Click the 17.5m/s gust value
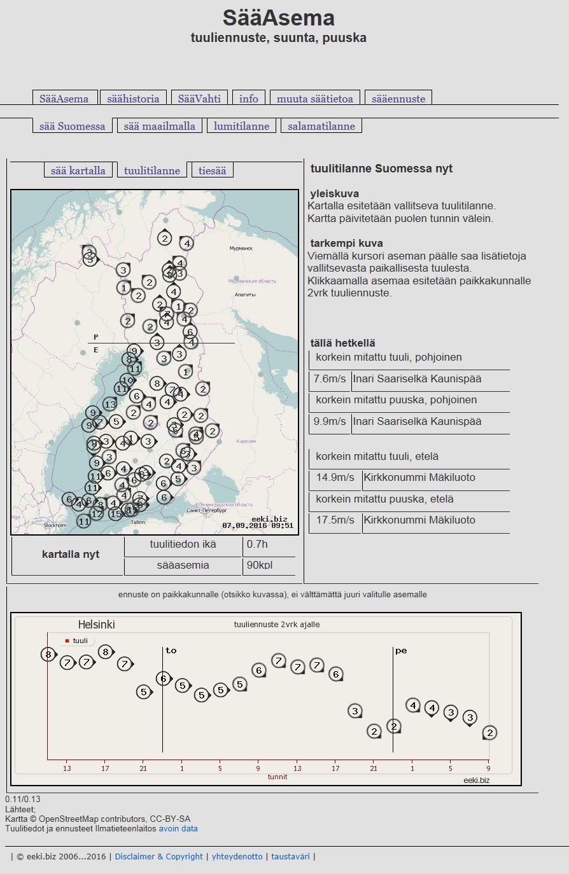569x874 pixels. pos(335,520)
